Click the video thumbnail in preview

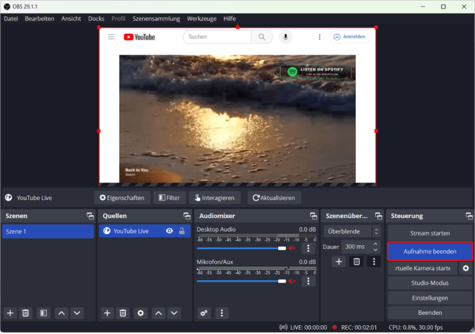click(x=237, y=119)
